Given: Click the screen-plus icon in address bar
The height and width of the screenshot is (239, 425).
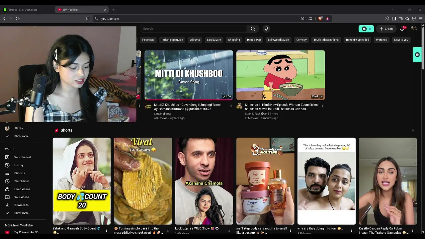Looking at the screenshot, I should [310, 19].
